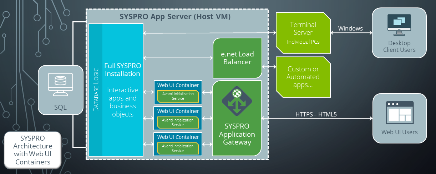Viewport: 436px width, 174px height.
Task: Click the Windows connection label
Action: 350,28
